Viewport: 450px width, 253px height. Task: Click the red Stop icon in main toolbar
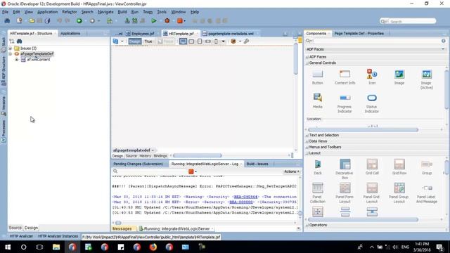(180, 20)
